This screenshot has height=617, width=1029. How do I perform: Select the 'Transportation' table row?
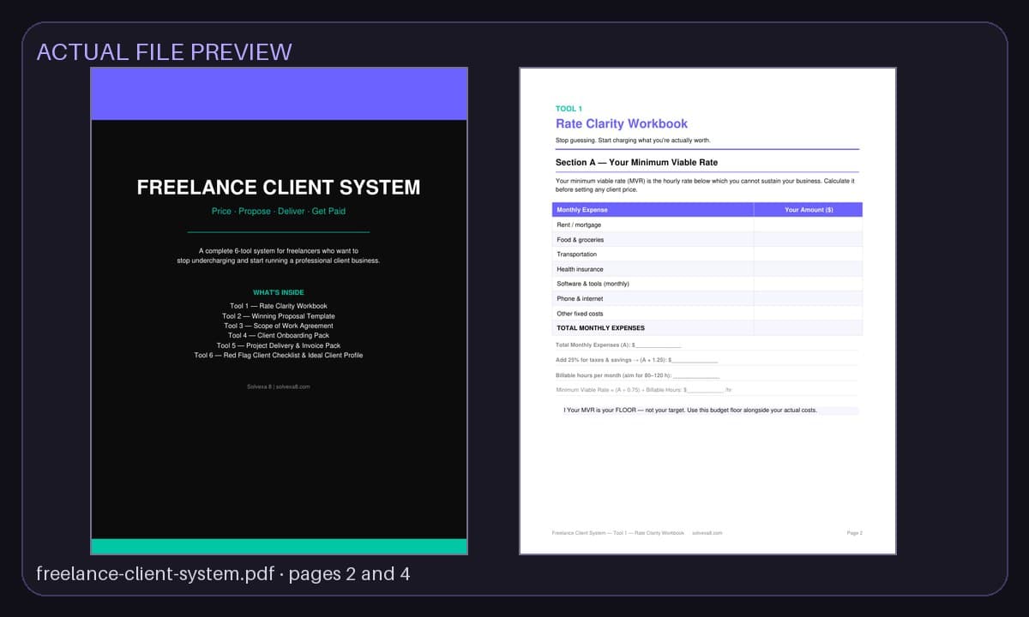coord(707,254)
